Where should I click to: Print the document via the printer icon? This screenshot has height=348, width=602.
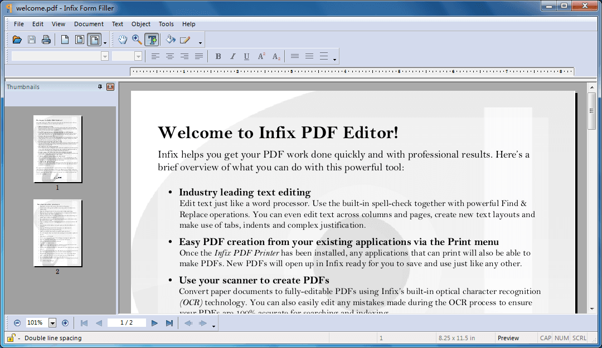click(x=46, y=39)
